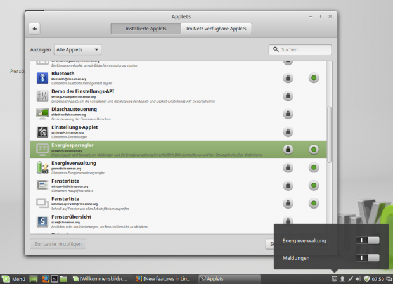393x284 pixels.
Task: Click the Applets entry in the taskbar
Action: (x=229, y=279)
